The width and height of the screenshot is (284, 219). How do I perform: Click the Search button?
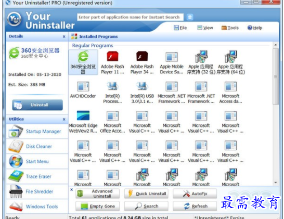(x=146, y=206)
